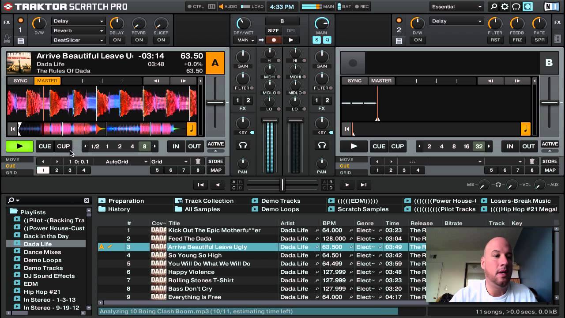
Task: Select the Dada Life playlist
Action: [x=38, y=244]
